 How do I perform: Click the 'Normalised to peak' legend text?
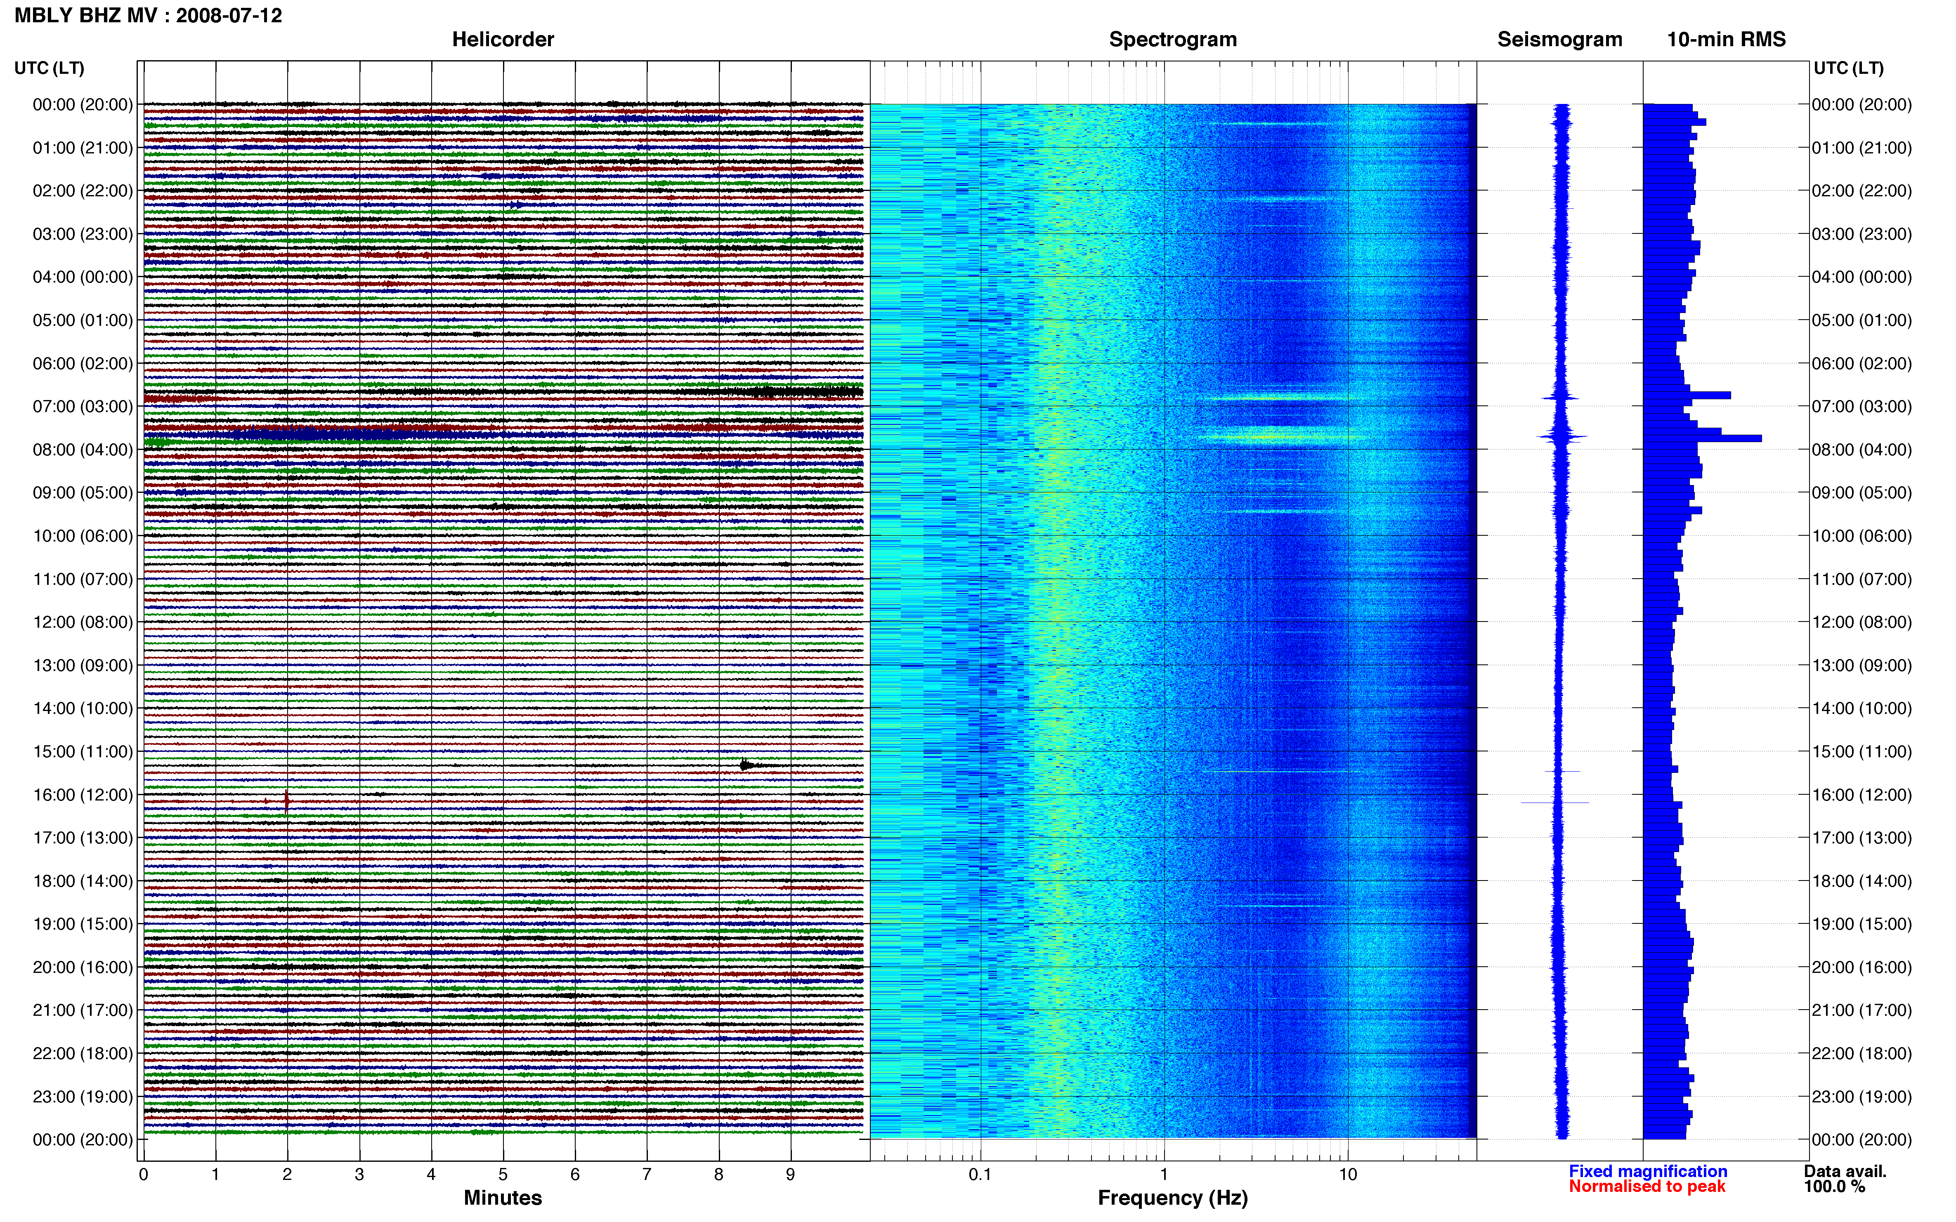point(1647,1187)
